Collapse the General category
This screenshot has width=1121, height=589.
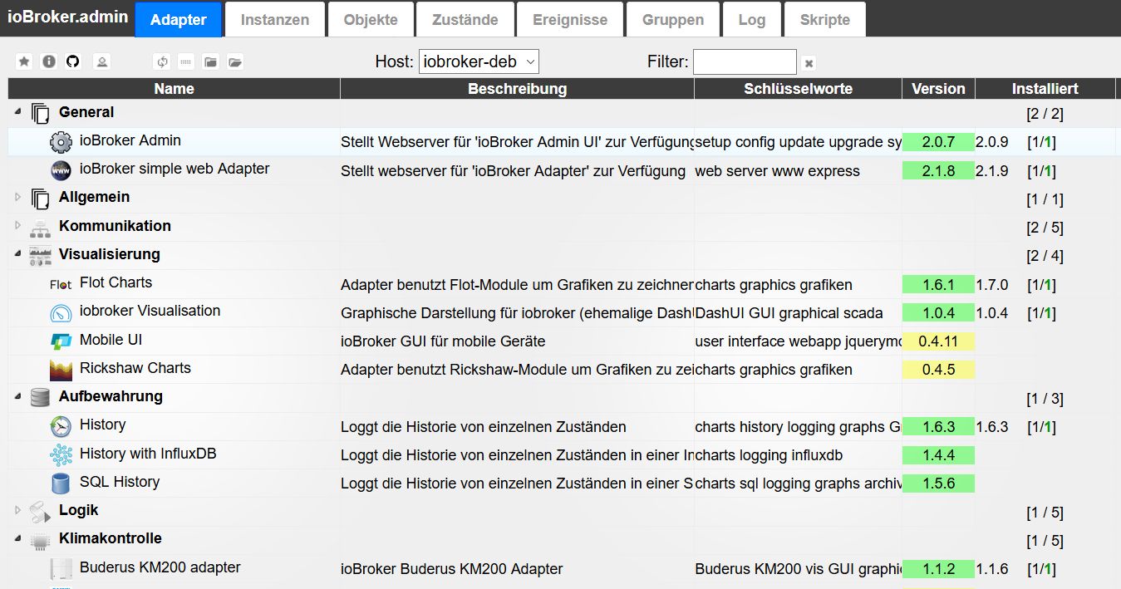pos(18,111)
